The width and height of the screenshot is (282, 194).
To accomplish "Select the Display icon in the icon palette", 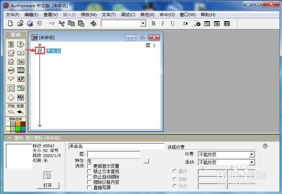I will pos(11,44).
